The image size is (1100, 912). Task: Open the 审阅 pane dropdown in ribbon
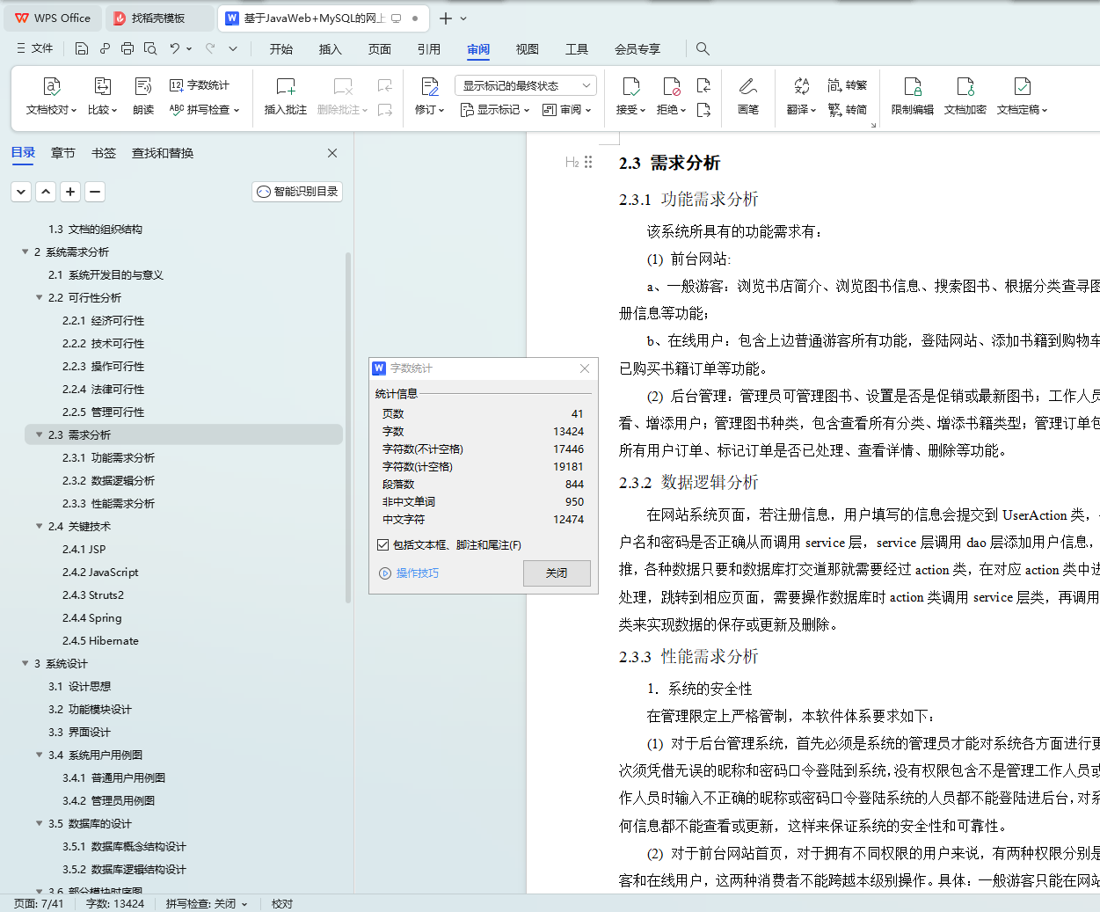pos(567,110)
